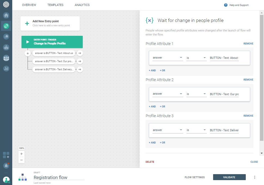Viewport: 264px width, 185px height.
Task: Click the curly brace variable icon in panel header
Action: [149, 20]
